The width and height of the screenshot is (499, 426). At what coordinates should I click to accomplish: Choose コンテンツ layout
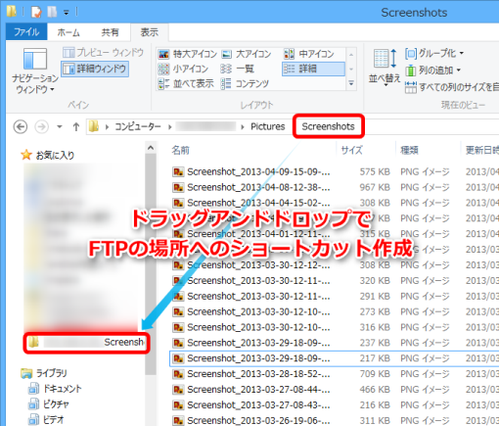pyautogui.click(x=245, y=84)
